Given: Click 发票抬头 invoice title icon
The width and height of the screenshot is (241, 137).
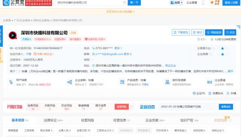Looking at the screenshot, I should pos(210,93).
